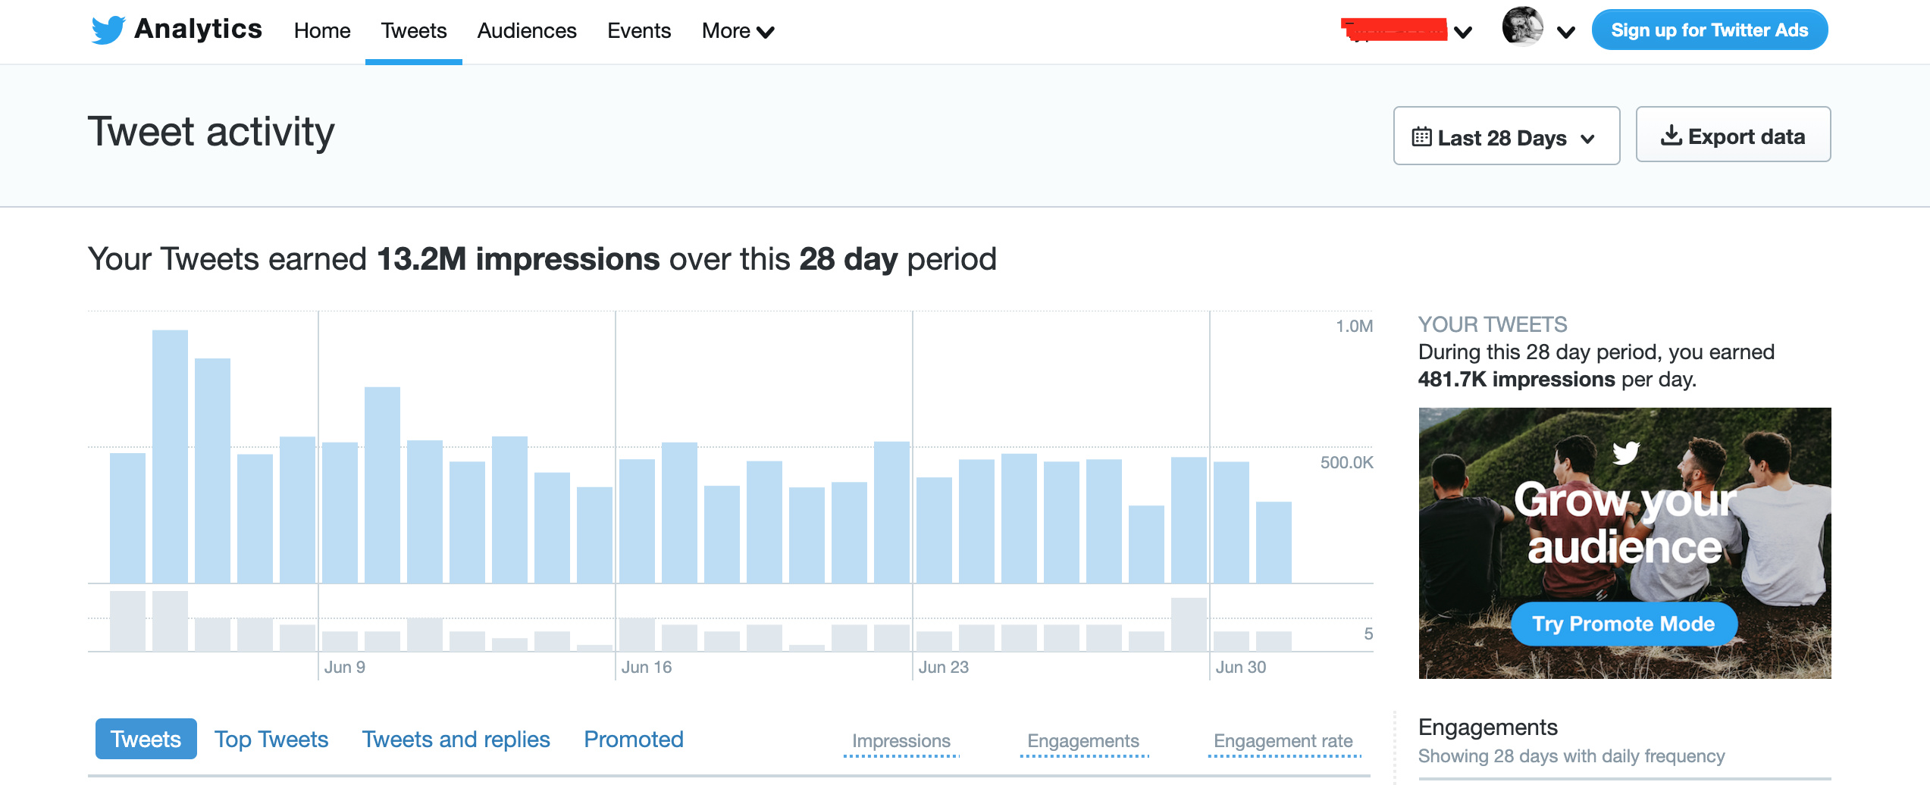The height and width of the screenshot is (785, 1930).
Task: Click the Engagement rate column header
Action: [x=1283, y=741]
